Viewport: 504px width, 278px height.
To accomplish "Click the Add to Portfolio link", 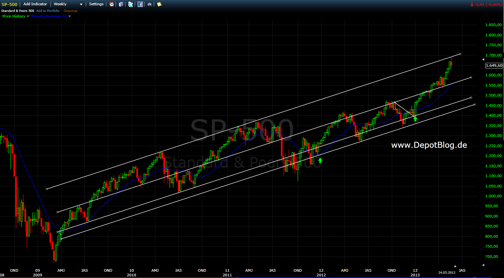I will (x=48, y=11).
